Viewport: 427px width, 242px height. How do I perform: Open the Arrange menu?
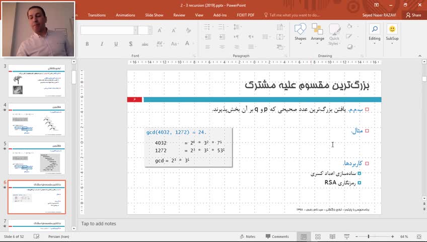318,33
